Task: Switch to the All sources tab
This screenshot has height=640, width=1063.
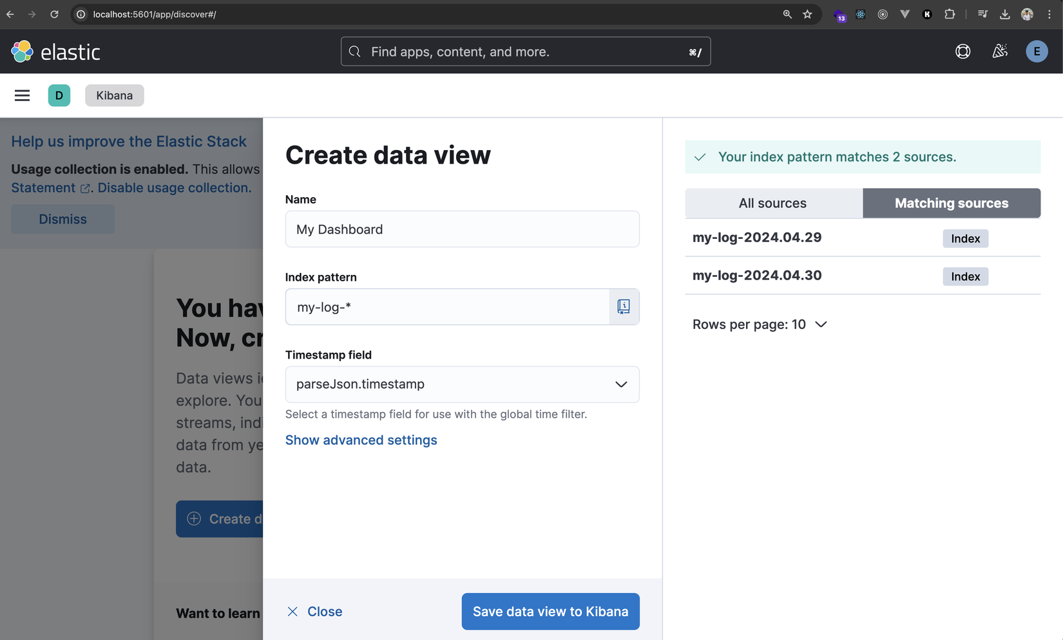Action: pos(773,203)
